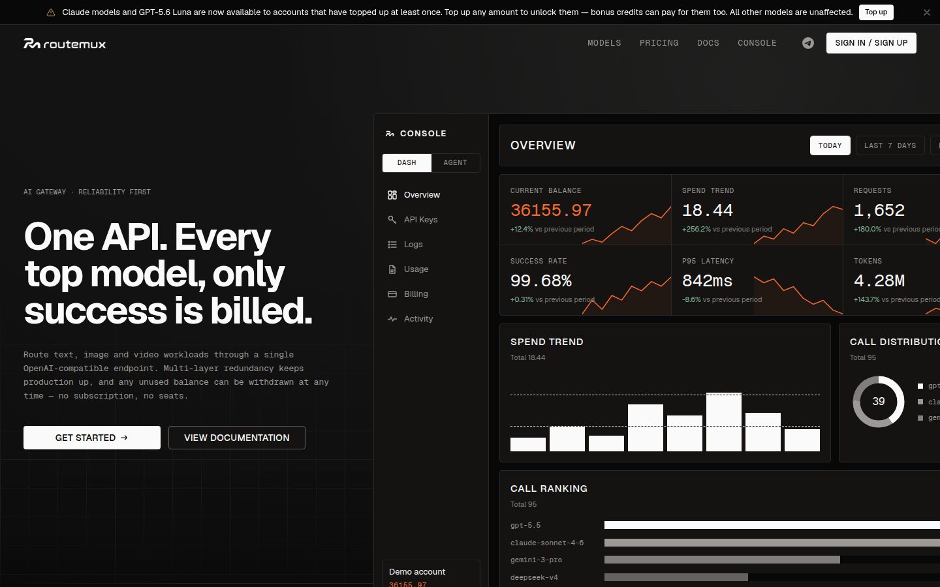Image resolution: width=940 pixels, height=587 pixels.
Task: Click the call distribution donut chart
Action: tap(879, 402)
